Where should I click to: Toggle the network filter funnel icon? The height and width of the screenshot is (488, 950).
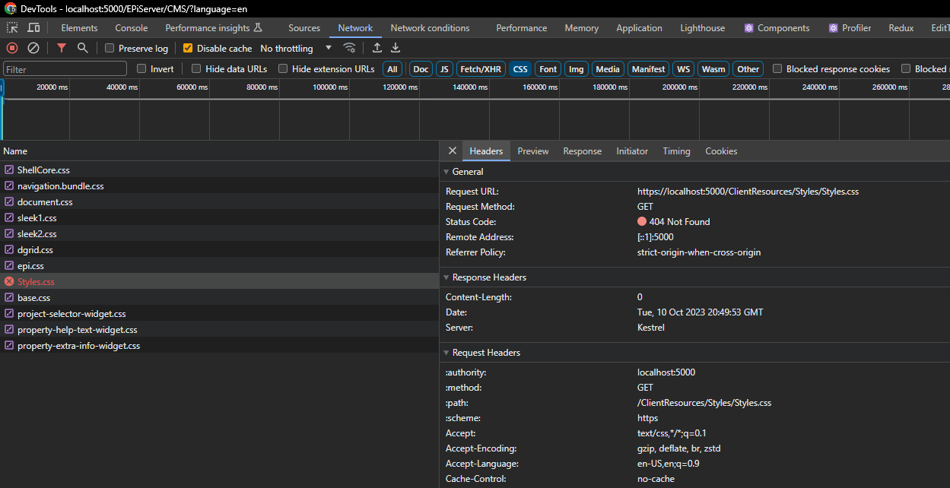point(62,48)
